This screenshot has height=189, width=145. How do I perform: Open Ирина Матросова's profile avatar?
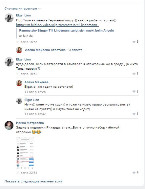pos(9,125)
